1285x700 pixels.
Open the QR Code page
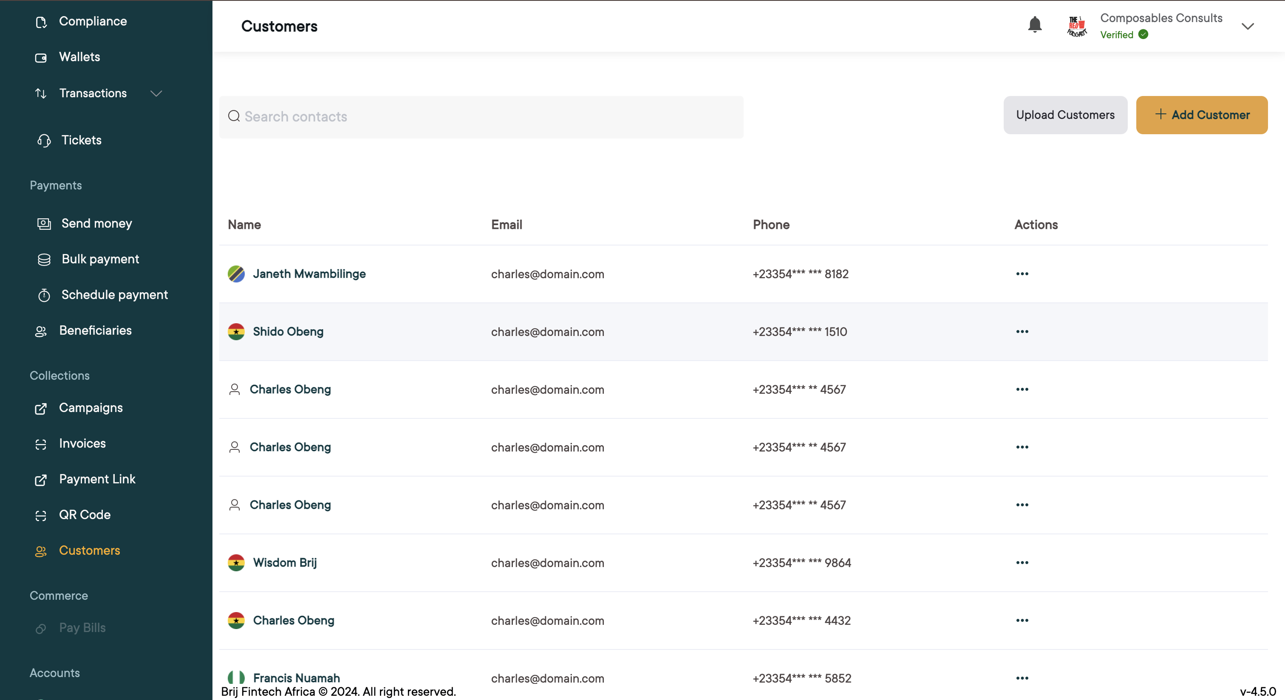click(x=84, y=514)
